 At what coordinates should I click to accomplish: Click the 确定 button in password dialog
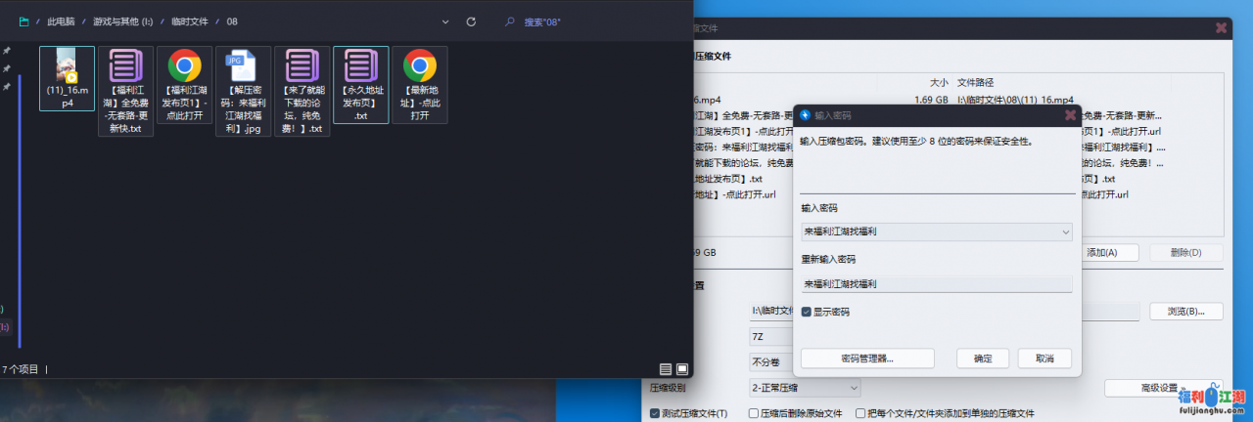pos(982,359)
